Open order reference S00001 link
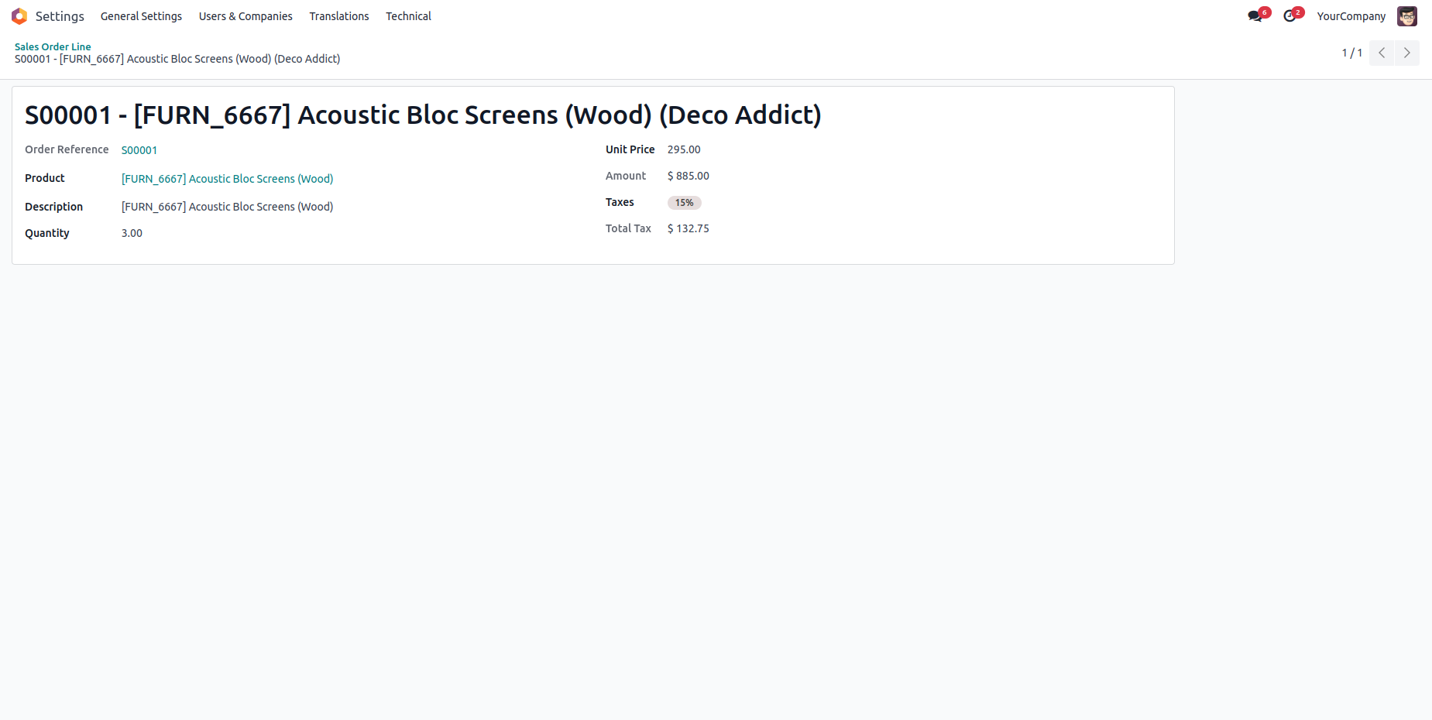This screenshot has width=1432, height=720. coord(139,150)
